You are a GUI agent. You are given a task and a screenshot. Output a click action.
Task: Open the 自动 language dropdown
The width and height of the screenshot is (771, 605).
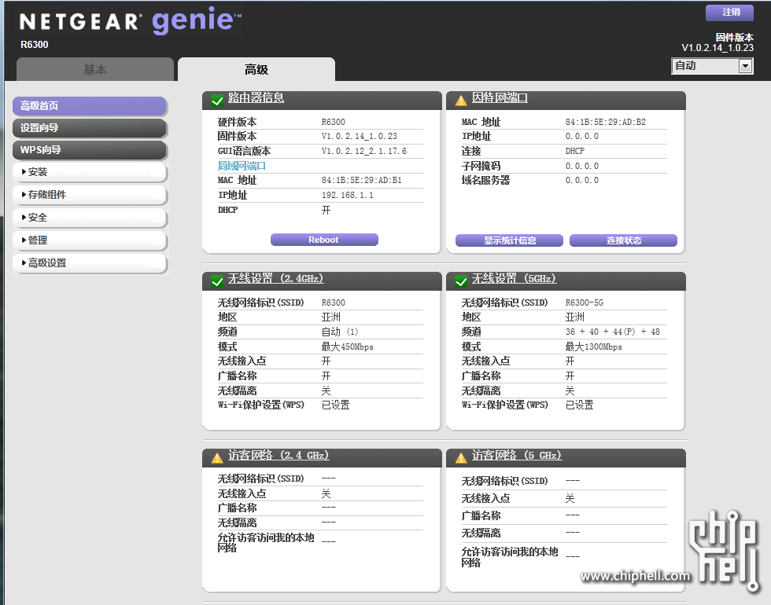(x=712, y=66)
